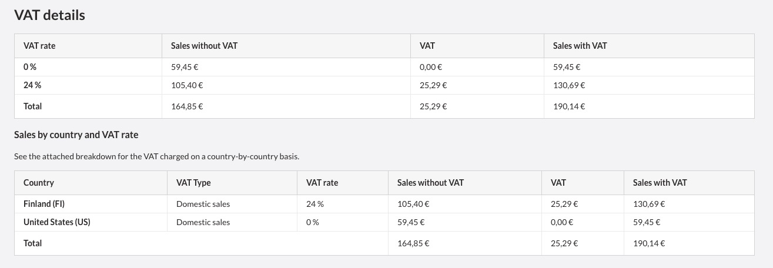Image resolution: width=773 pixels, height=268 pixels.
Task: Click the attached breakdown description text
Action: (x=157, y=156)
